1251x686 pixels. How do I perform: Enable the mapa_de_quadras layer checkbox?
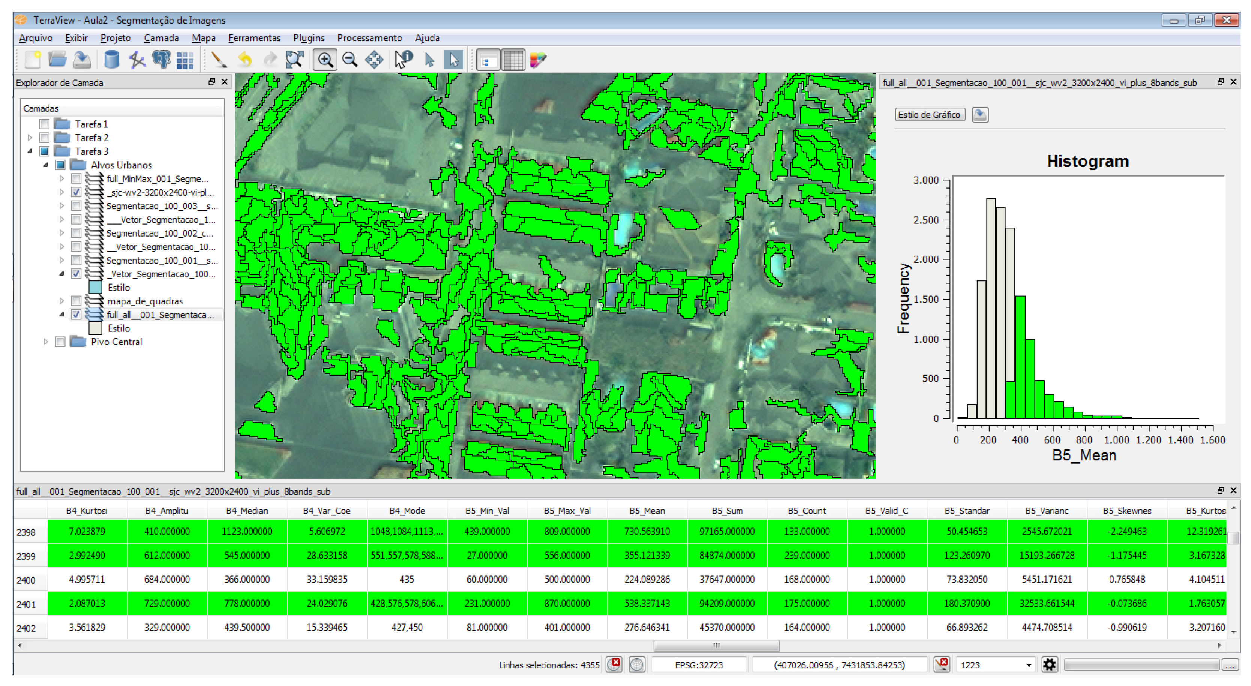[76, 301]
